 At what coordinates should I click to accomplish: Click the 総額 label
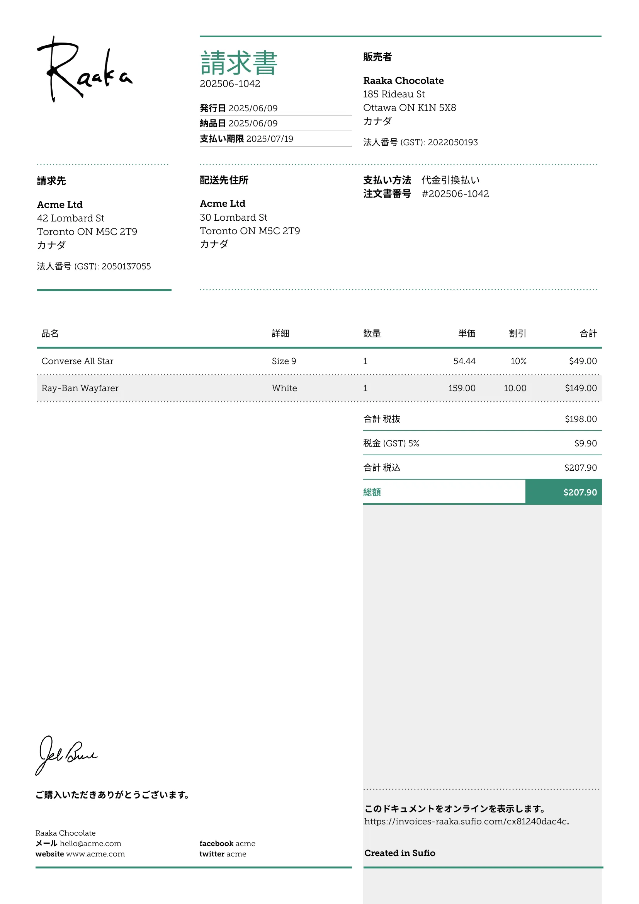(x=372, y=492)
